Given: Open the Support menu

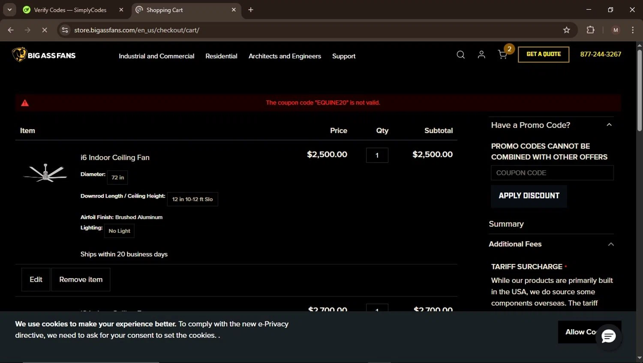Looking at the screenshot, I should click(x=344, y=56).
